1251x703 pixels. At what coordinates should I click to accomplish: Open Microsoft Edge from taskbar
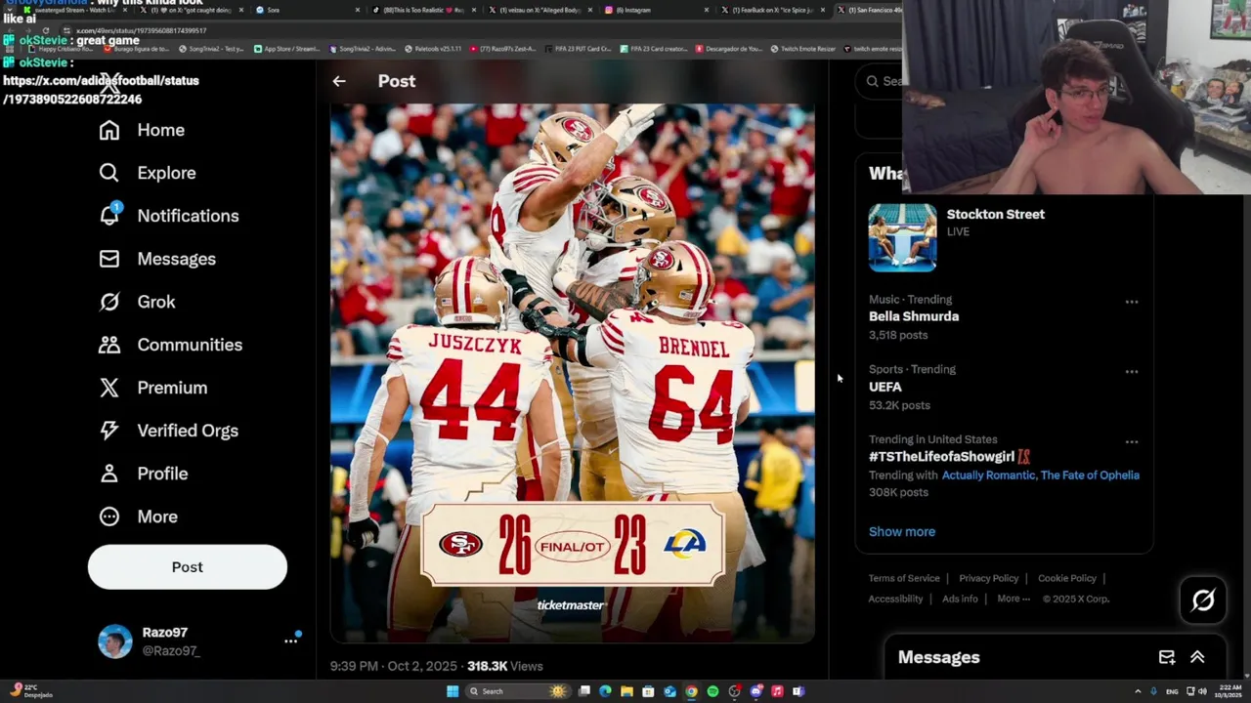click(605, 691)
